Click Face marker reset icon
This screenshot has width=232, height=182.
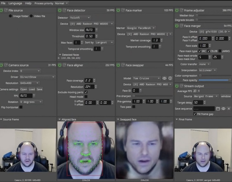click(x=123, y=10)
